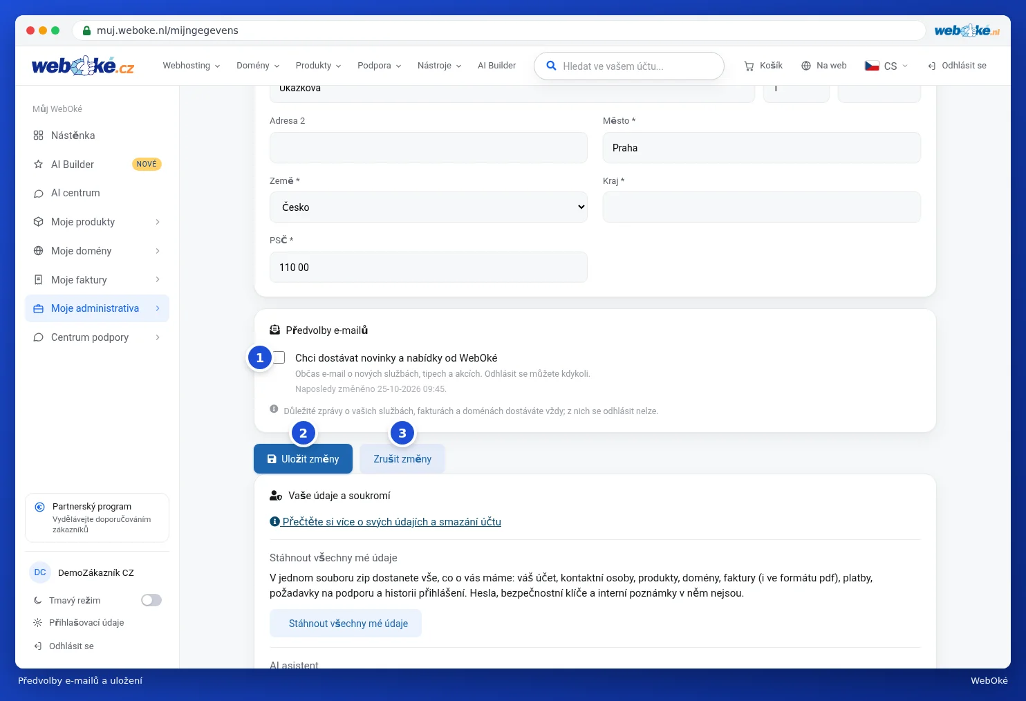
Task: Open the Země country dropdown
Action: coord(429,207)
